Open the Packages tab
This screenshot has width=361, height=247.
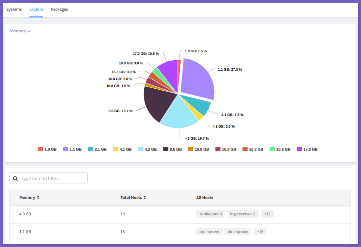point(59,9)
